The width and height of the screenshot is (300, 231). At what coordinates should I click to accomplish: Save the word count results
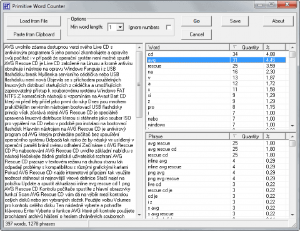(235, 21)
